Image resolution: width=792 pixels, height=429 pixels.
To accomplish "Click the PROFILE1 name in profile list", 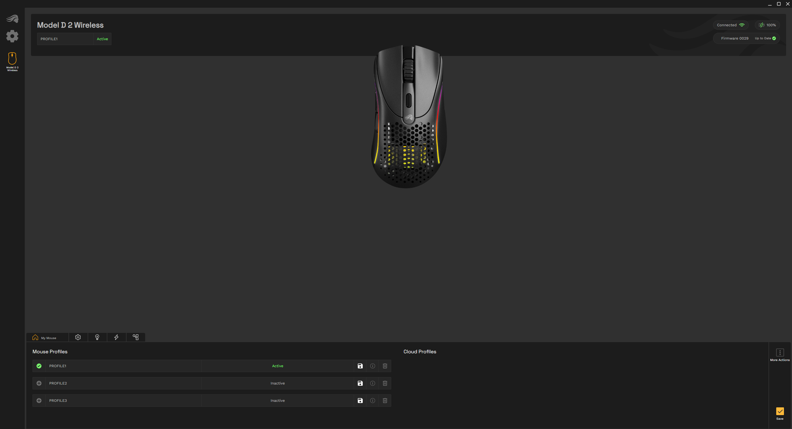I will coord(58,366).
